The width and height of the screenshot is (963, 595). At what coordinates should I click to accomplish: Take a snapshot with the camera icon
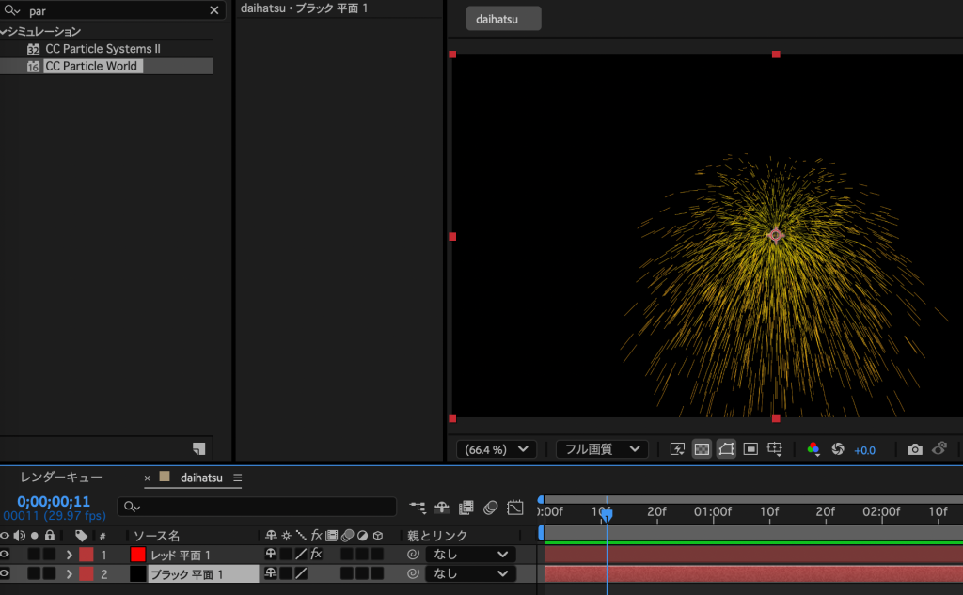click(x=914, y=449)
